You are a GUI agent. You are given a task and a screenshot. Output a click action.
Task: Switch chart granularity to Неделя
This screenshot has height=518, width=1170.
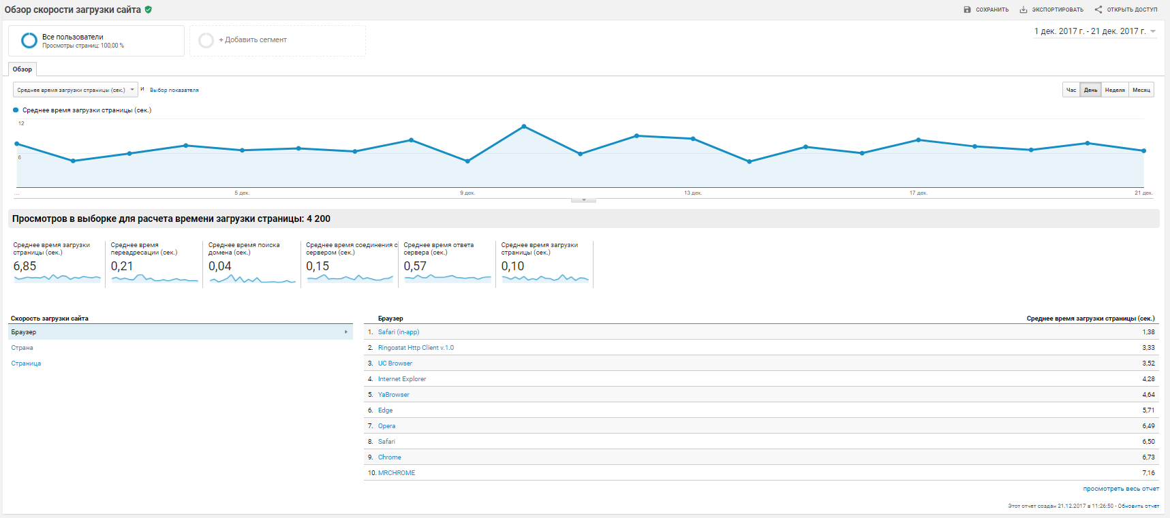pyautogui.click(x=1115, y=90)
